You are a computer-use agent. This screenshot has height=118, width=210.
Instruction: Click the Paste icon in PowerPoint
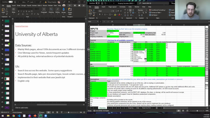point(3,10)
